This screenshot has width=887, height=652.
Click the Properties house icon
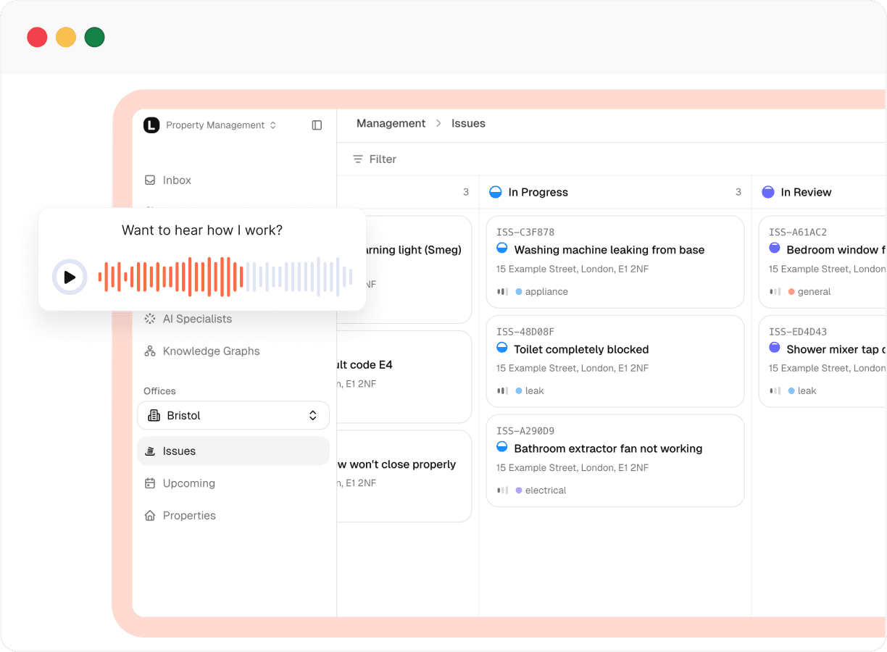click(x=150, y=516)
